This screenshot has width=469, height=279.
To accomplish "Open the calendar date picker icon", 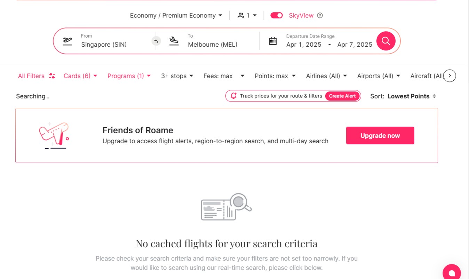I will tap(273, 41).
